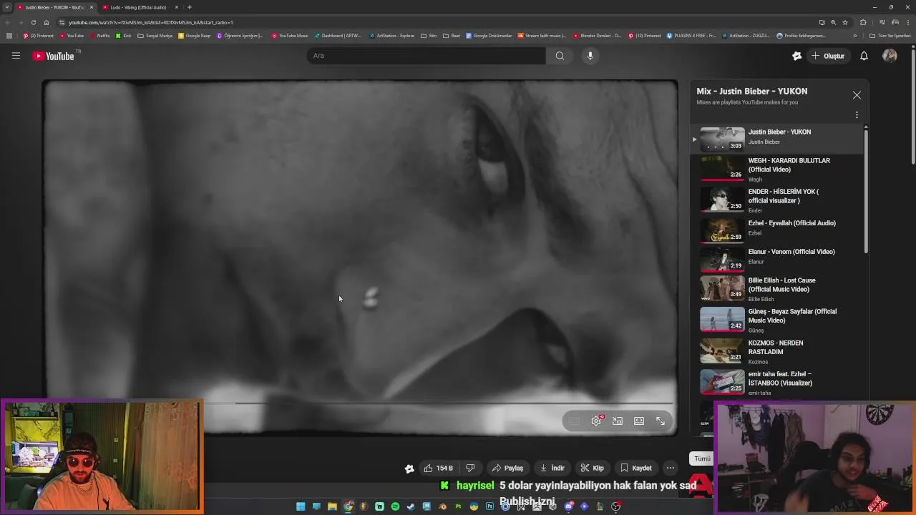Enter fullscreen on the video player
Screen dimensions: 916x515
[661, 421]
